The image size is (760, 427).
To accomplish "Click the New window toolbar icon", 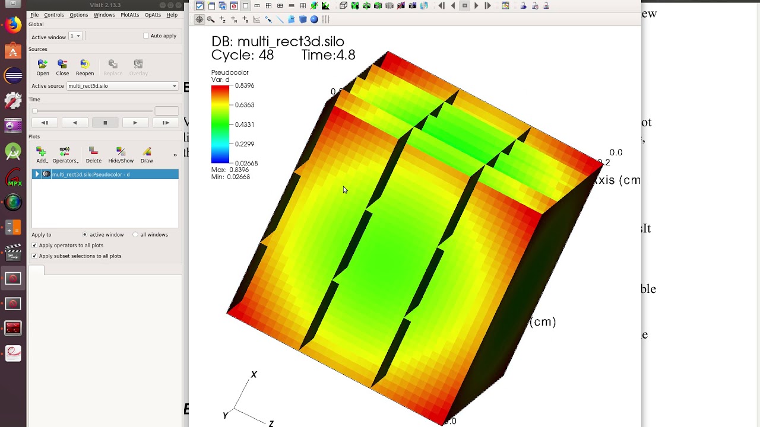I will tap(211, 6).
